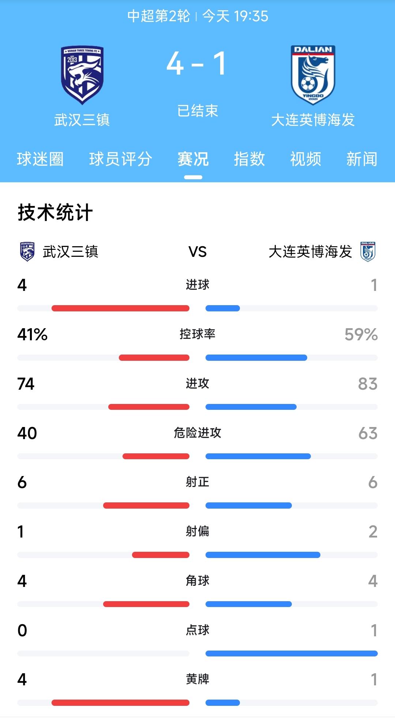Switch to the 球迷圈 tab
This screenshot has width=395, height=719.
coord(39,159)
